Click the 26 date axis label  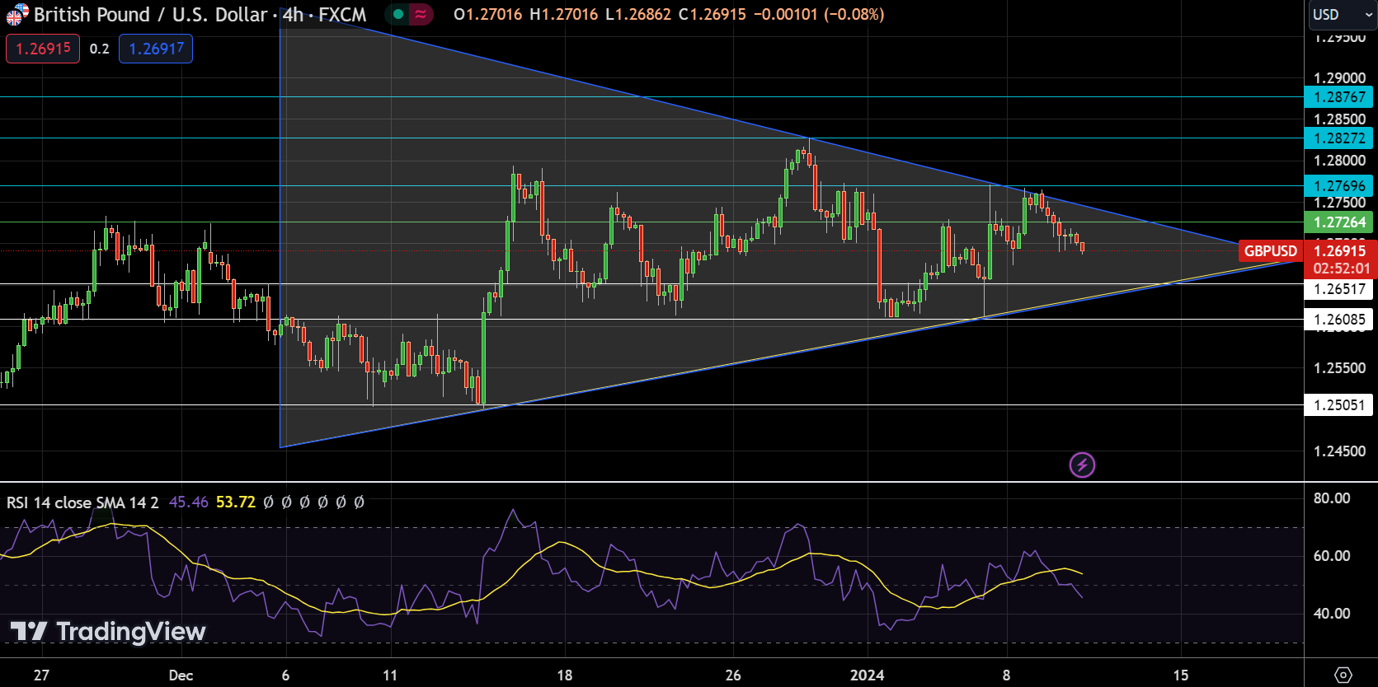[733, 675]
